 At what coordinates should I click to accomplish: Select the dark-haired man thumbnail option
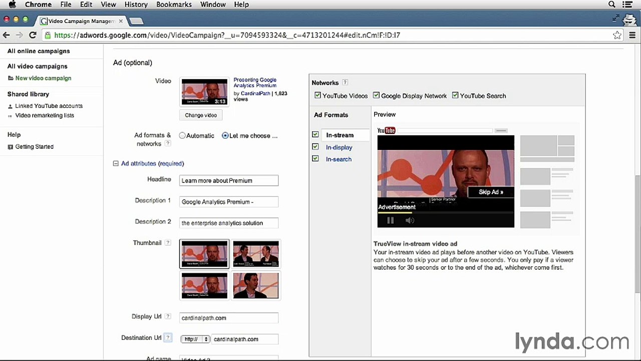coord(255,285)
